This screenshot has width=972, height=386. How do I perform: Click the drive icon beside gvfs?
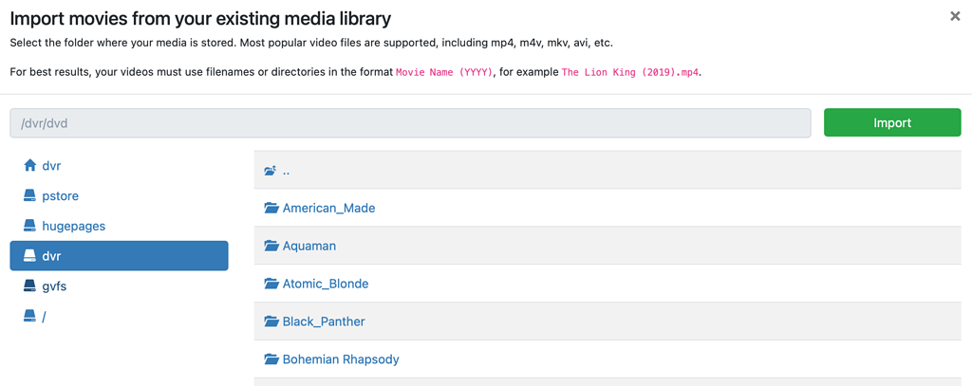29,286
